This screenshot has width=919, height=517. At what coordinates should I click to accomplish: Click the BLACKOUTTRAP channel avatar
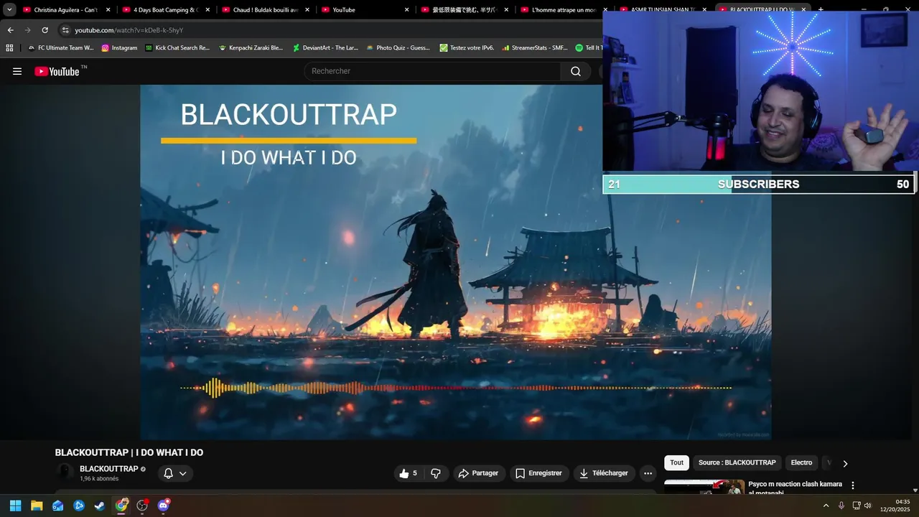[65, 472]
